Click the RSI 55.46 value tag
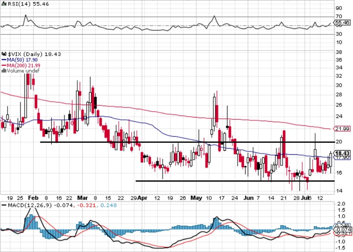This screenshot has width=353, height=252. point(342,23)
